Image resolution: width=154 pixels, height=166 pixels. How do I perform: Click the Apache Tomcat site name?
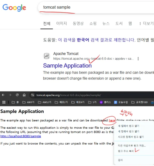tap(66, 54)
